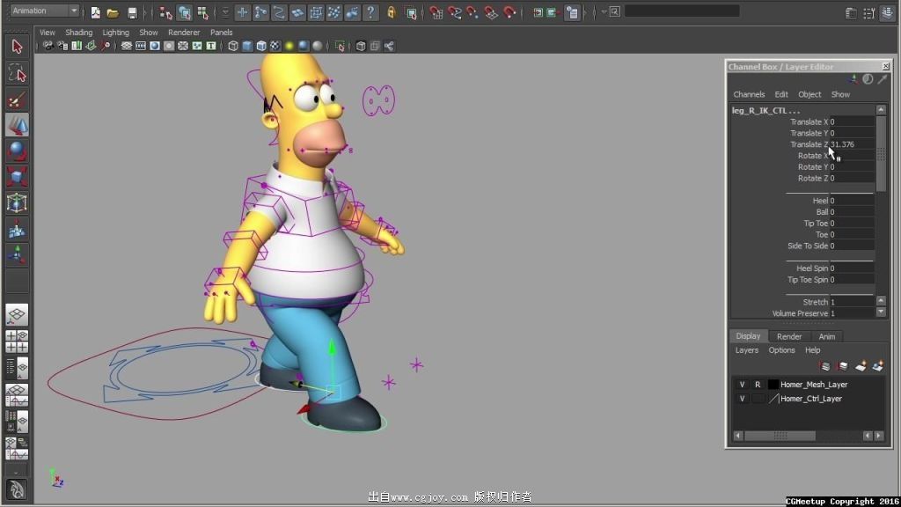Screen dimensions: 901x507
Task: Click the Homer_Ctrl_Layer color swatch
Action: (x=773, y=399)
